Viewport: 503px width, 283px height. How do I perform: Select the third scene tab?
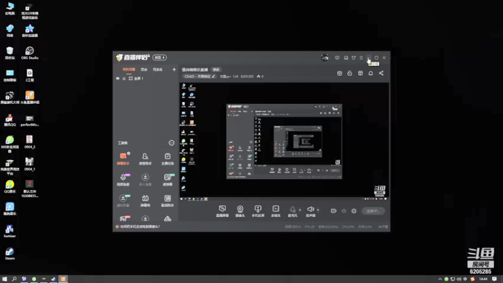point(158,69)
